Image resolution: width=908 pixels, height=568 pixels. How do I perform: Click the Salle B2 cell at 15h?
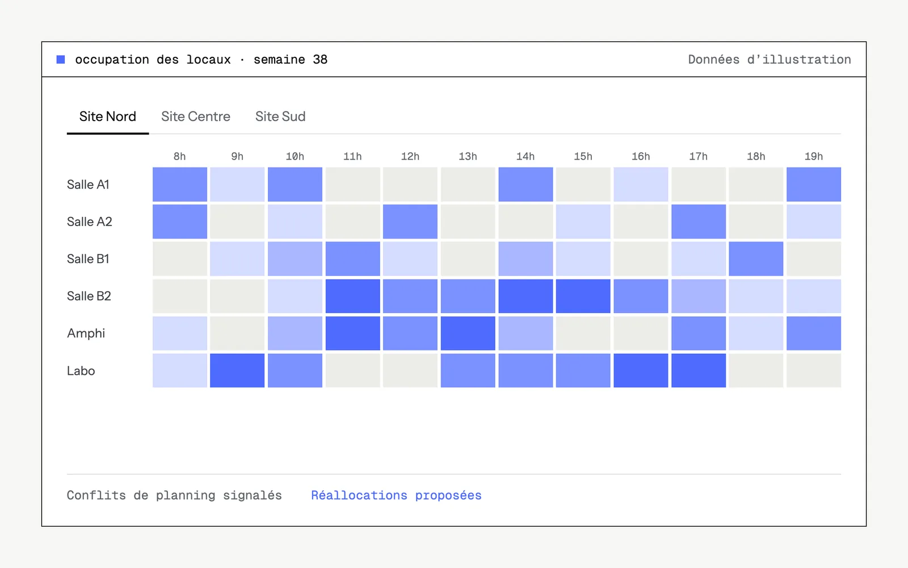coord(583,296)
